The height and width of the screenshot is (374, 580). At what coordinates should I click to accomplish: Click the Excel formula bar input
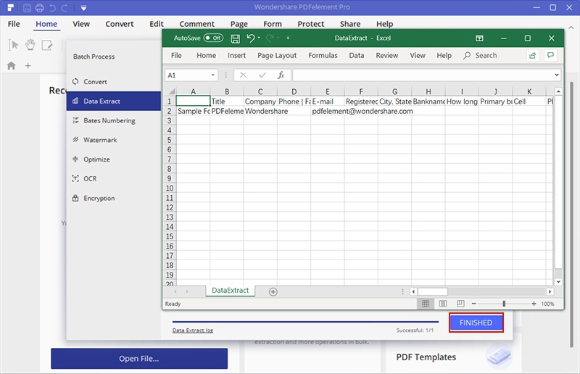pyautogui.click(x=423, y=75)
